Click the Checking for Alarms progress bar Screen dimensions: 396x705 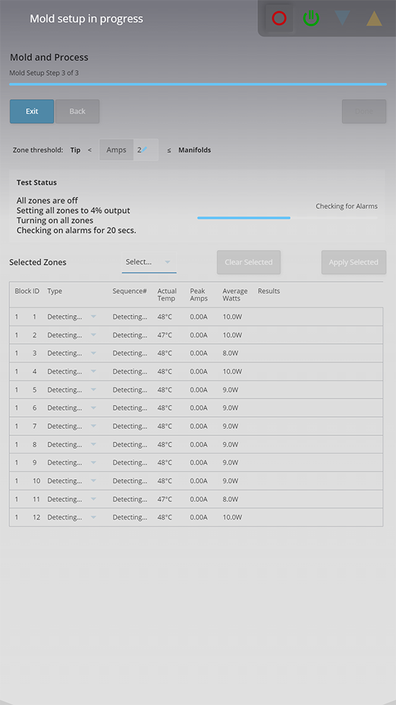pyautogui.click(x=287, y=217)
